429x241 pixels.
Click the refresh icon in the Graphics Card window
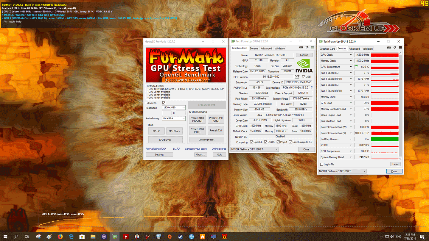307,47
